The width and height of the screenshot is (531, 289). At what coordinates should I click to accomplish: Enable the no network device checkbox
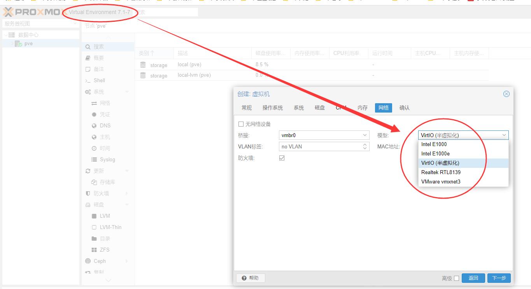pyautogui.click(x=241, y=124)
